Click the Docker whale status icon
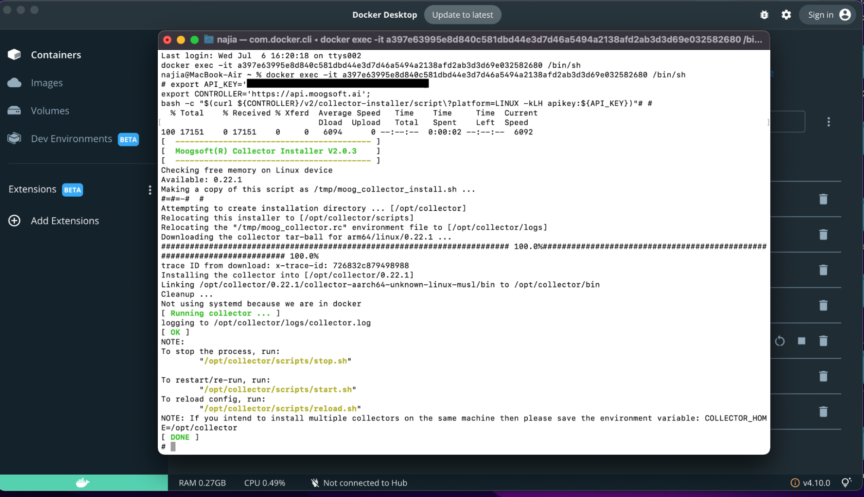Screen dimensions: 864x497 pos(83,483)
